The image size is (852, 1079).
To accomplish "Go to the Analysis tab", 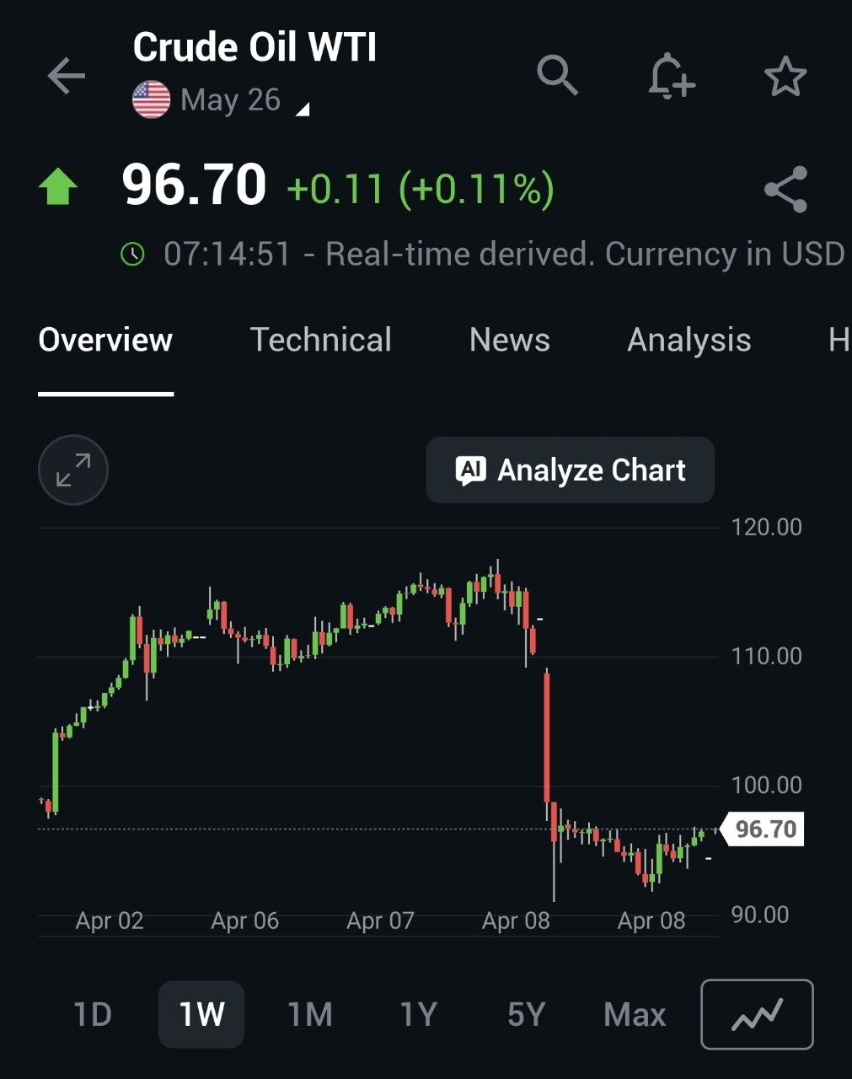I will click(x=689, y=341).
